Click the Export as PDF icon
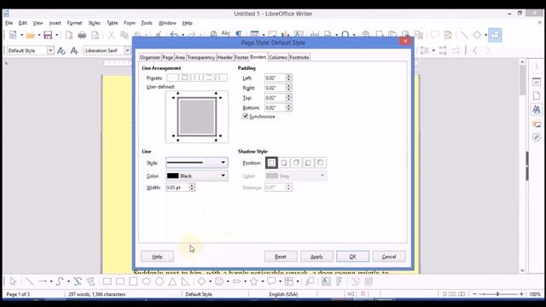Screen dimensions: 546x307 [69, 35]
